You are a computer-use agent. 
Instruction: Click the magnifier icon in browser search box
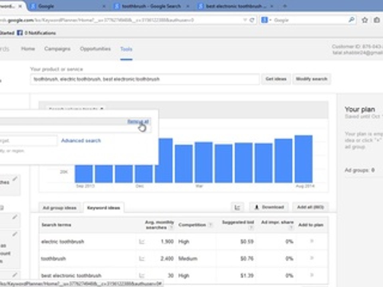(351, 20)
